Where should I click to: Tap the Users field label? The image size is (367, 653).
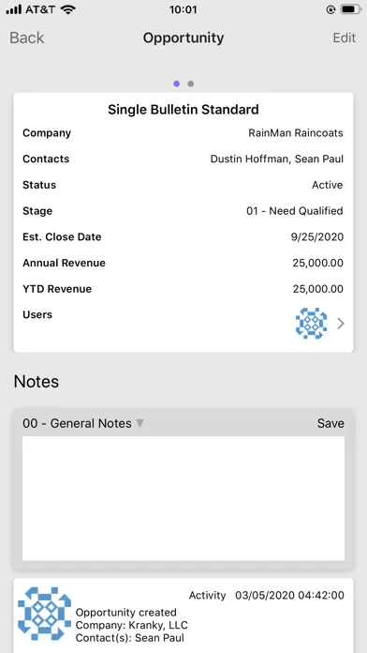(37, 314)
